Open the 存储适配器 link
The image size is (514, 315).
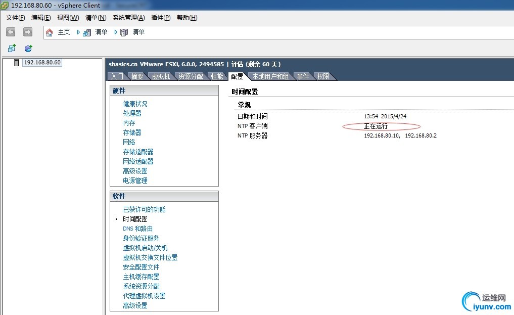pyautogui.click(x=138, y=152)
